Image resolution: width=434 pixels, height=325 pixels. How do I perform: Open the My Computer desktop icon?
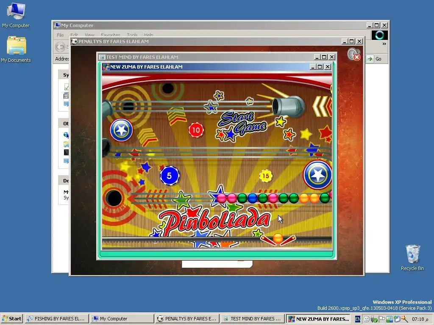tap(16, 15)
